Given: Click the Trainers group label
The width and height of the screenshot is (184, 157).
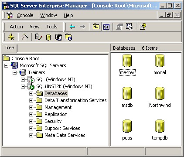Looking at the screenshot, I should [37, 72].
